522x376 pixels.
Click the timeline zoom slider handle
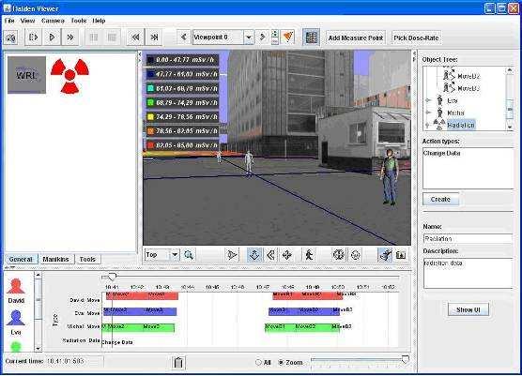point(406,360)
